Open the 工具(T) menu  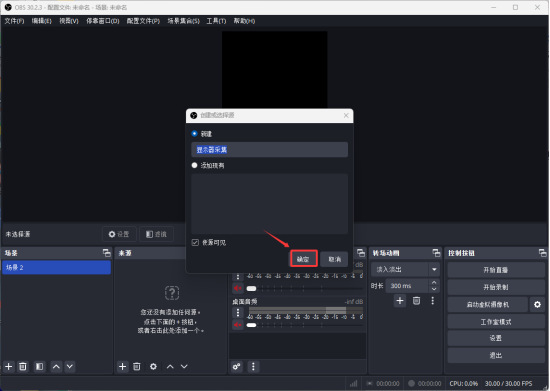point(216,21)
